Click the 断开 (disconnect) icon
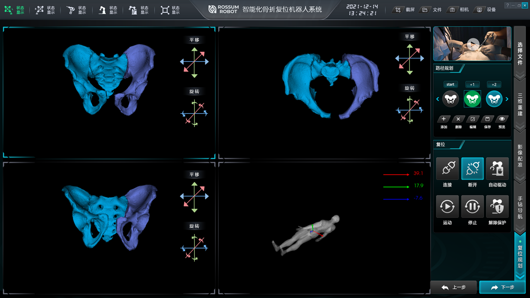The image size is (530, 298). coord(472,169)
